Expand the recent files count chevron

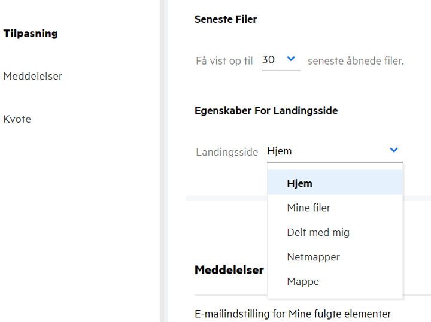291,59
